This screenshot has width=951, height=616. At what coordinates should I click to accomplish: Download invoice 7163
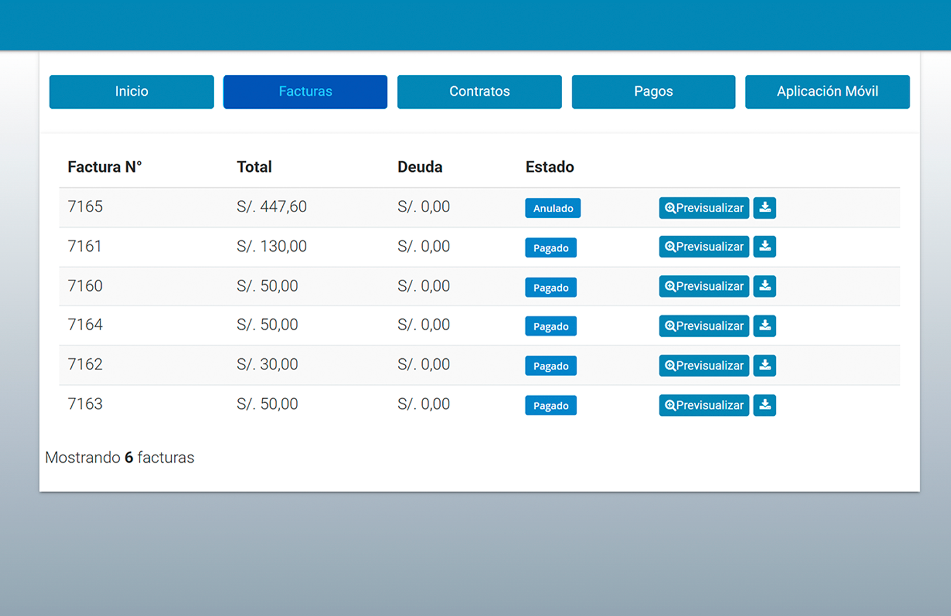[x=764, y=406]
